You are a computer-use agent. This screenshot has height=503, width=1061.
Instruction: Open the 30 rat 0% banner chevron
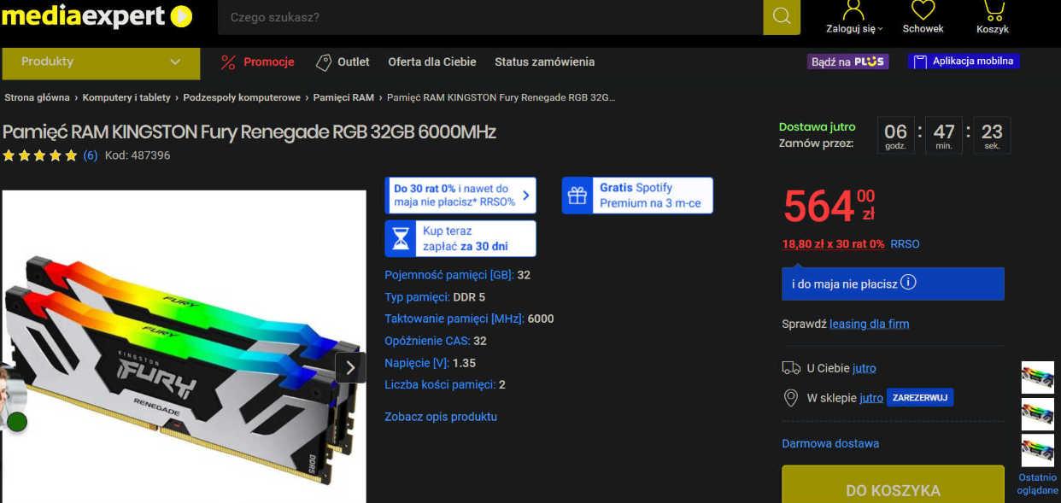click(x=525, y=196)
